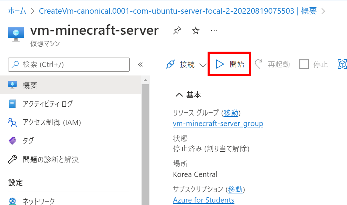Click the Activity log notebook icon
Viewport: 347px width, 205px height.
coord(12,104)
